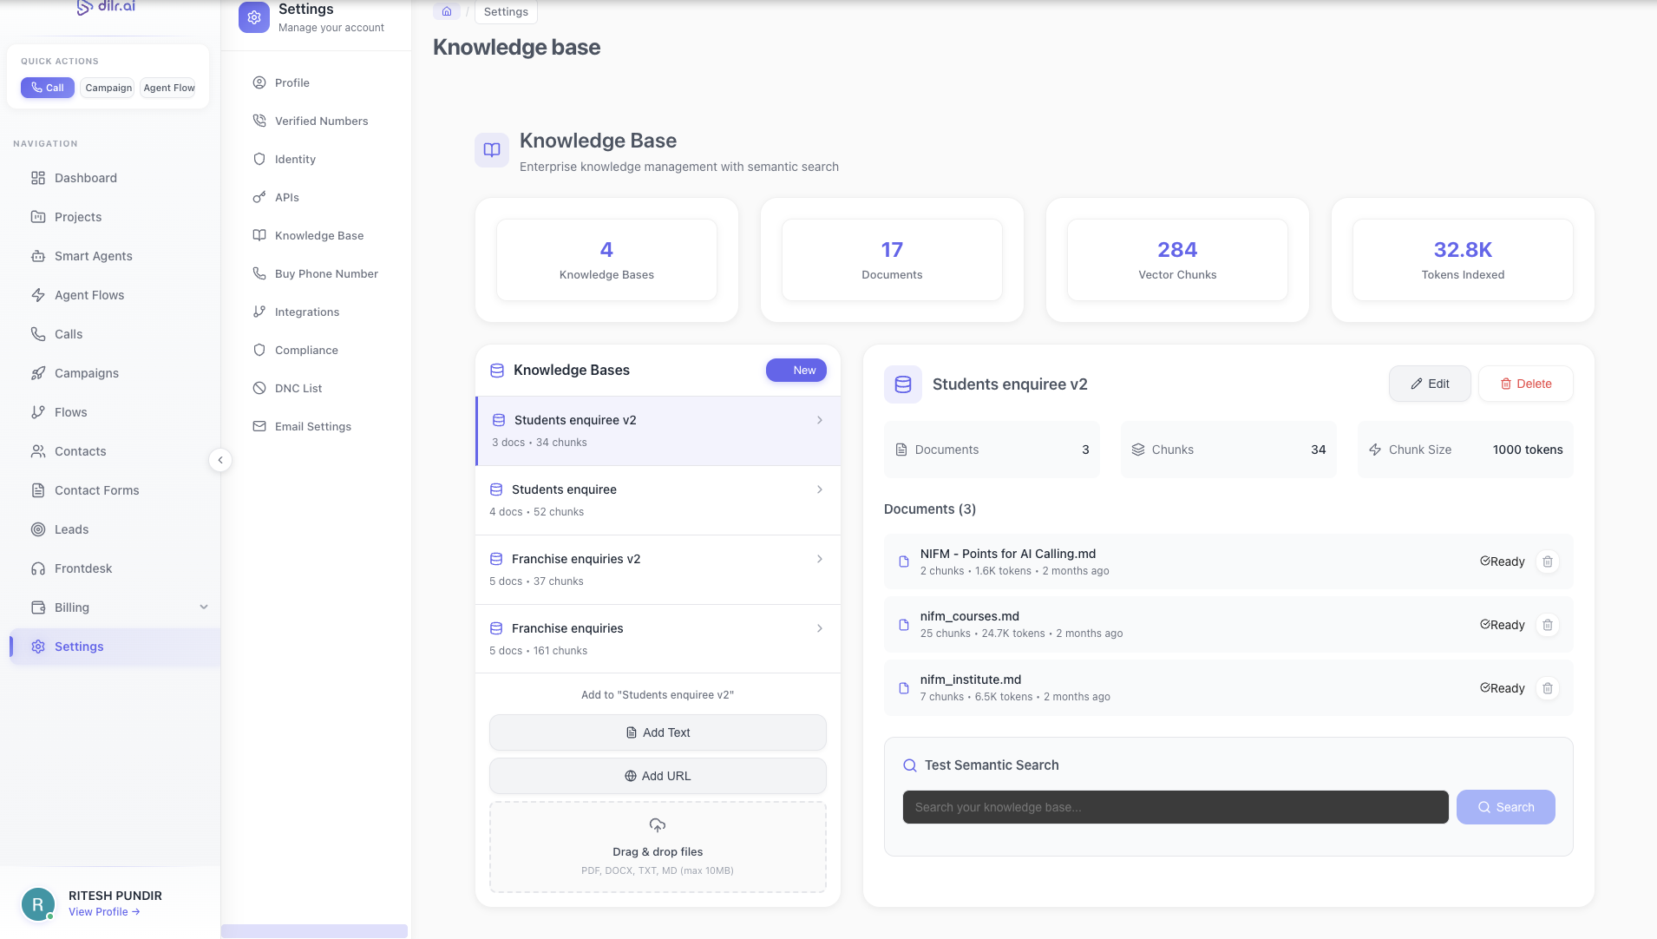The image size is (1657, 939).
Task: Click the Settings gear header icon
Action: tap(254, 17)
